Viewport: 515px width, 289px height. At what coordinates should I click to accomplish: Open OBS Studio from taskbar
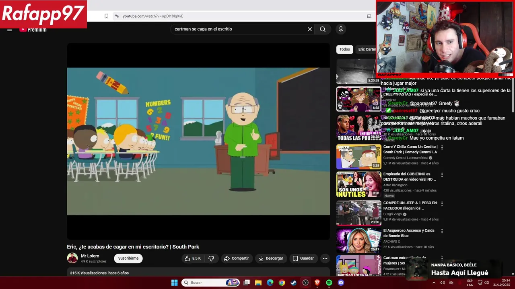tap(305, 283)
